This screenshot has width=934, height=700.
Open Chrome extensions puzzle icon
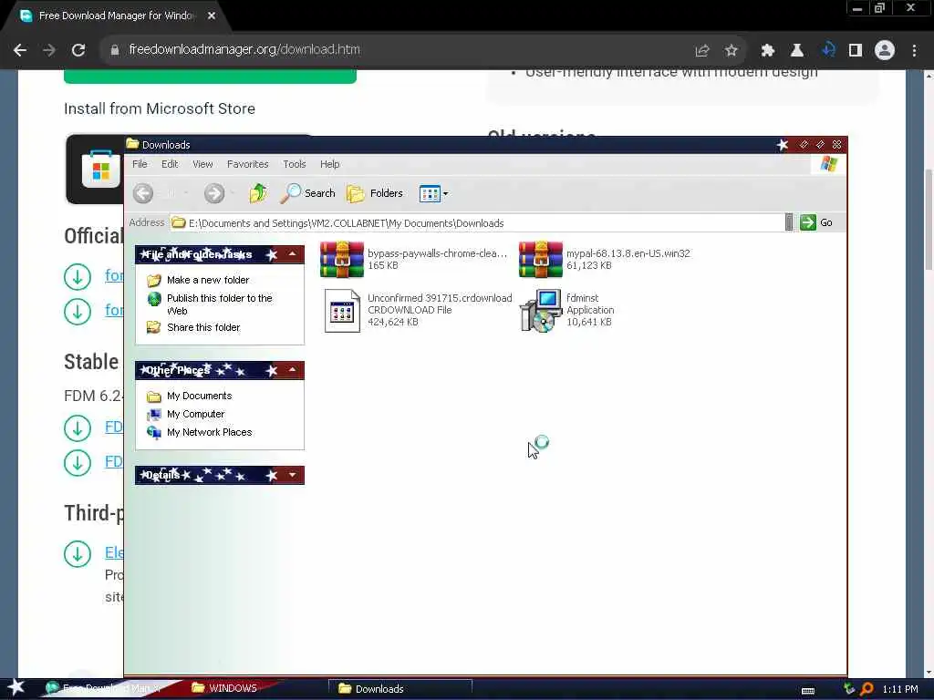[767, 51]
